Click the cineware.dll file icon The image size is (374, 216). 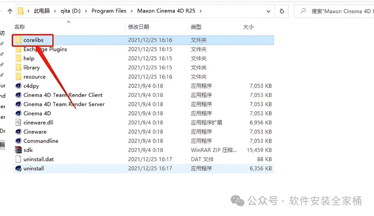[18, 122]
